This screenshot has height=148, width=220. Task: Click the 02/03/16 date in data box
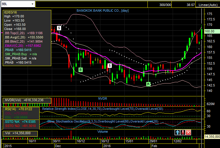tap(10, 12)
